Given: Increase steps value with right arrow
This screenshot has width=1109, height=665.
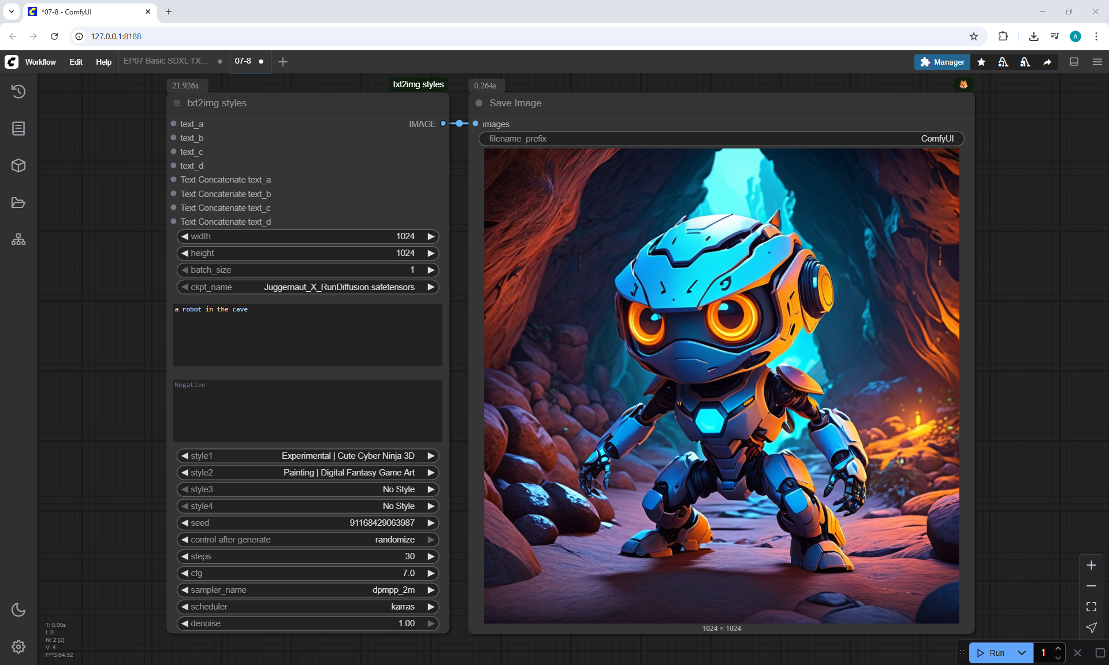Looking at the screenshot, I should 431,556.
